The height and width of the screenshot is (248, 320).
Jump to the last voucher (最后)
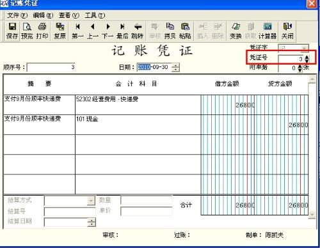tap(122, 31)
